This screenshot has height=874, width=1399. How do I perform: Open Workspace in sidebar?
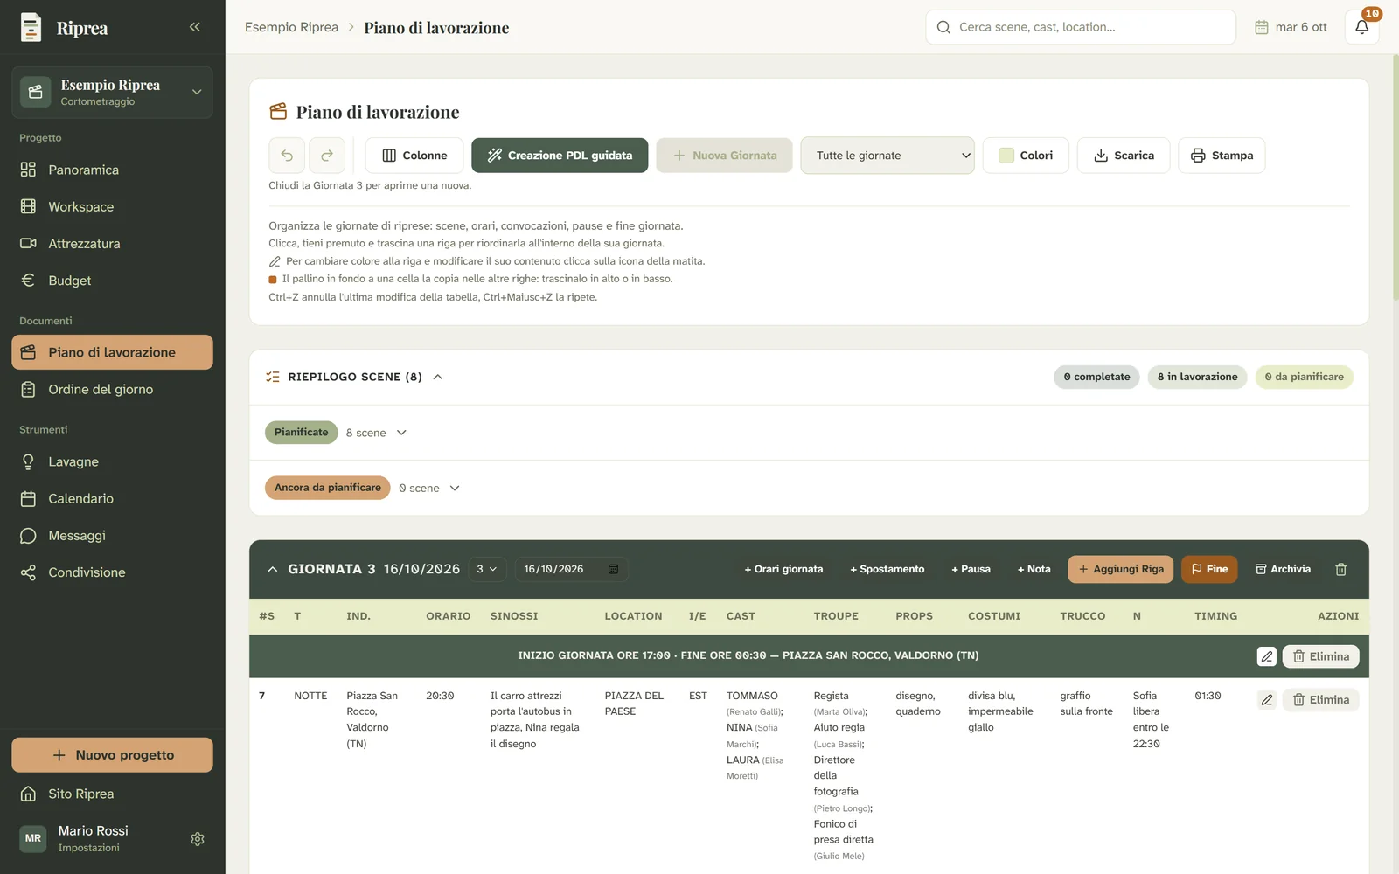112,206
